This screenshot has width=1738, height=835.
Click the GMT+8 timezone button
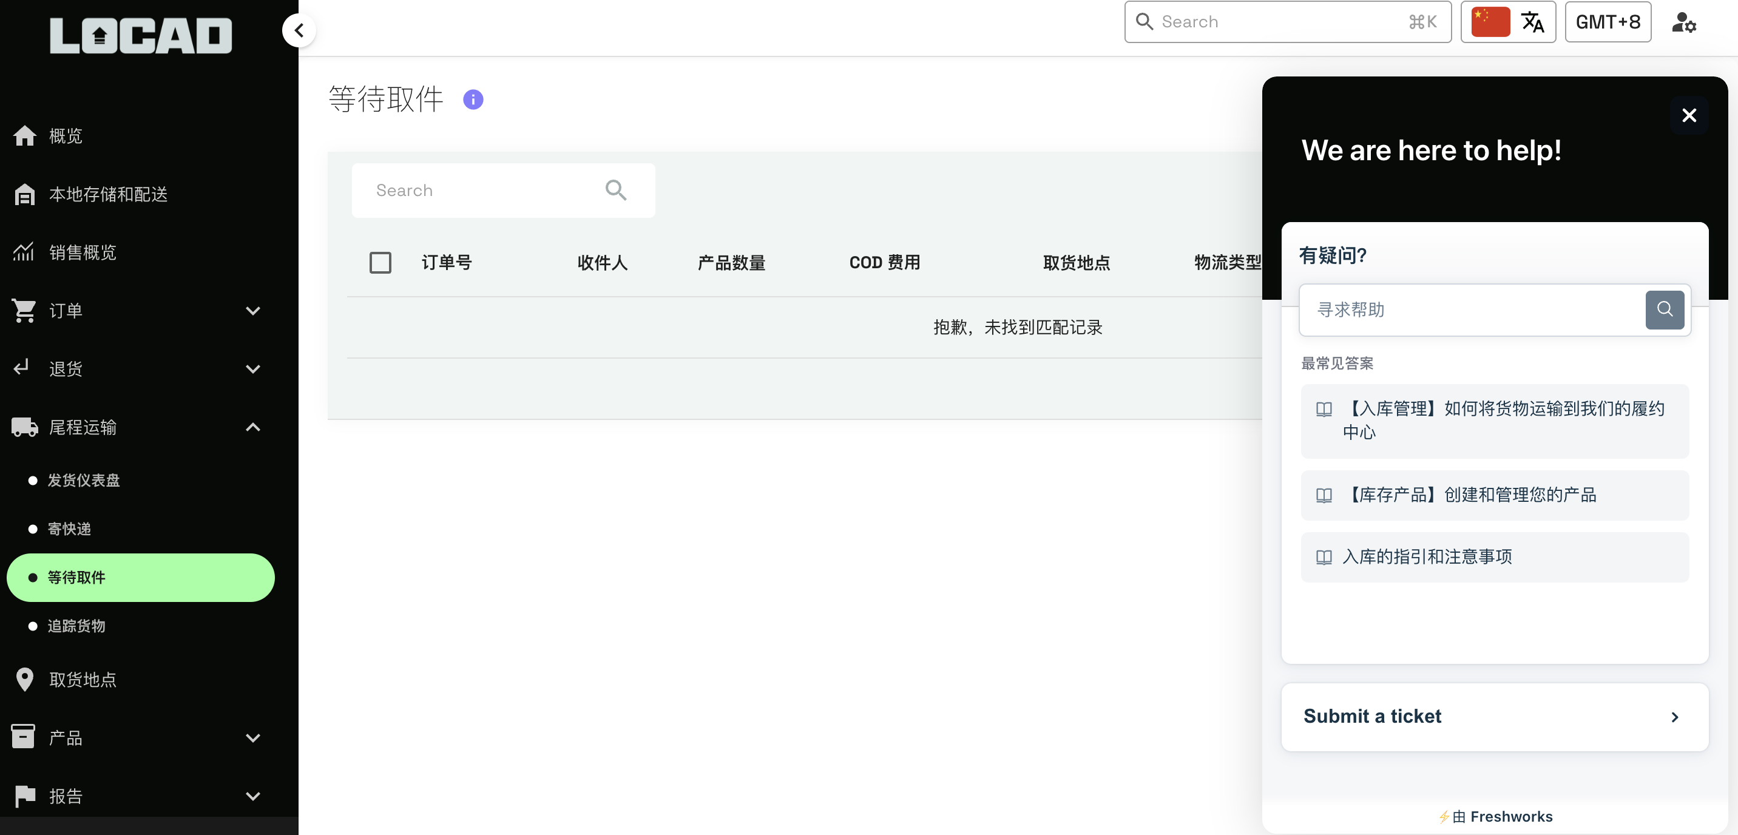pos(1607,22)
